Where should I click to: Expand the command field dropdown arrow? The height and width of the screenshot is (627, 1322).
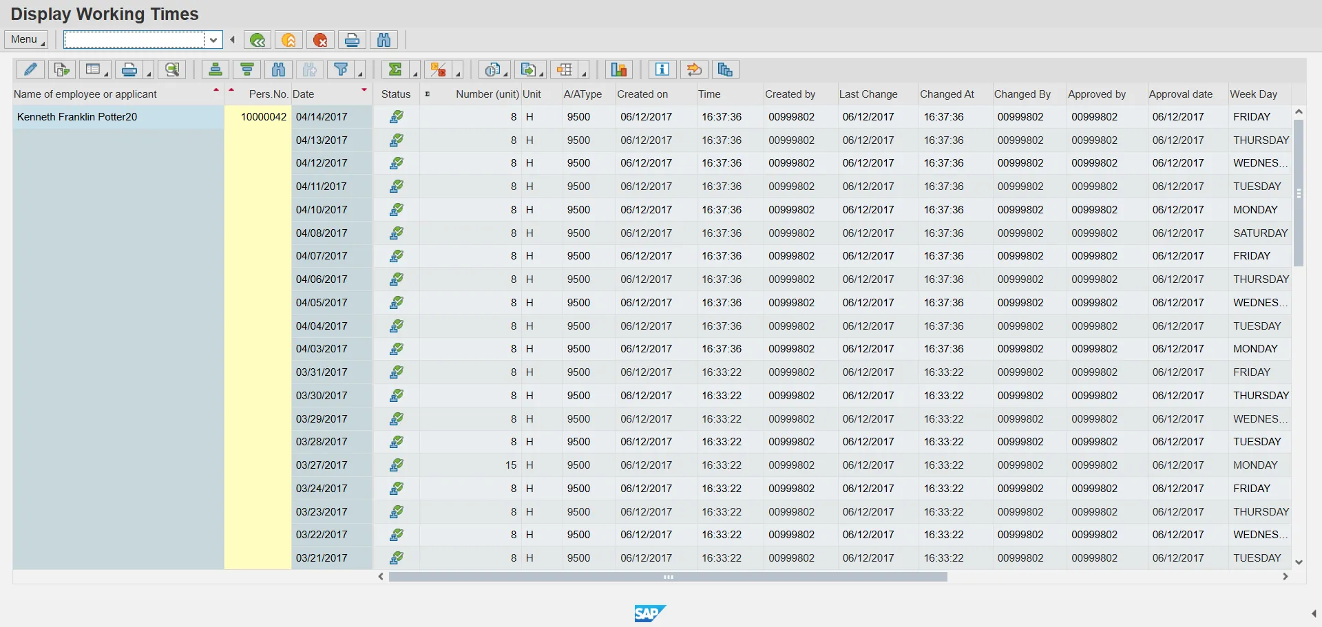pos(213,40)
